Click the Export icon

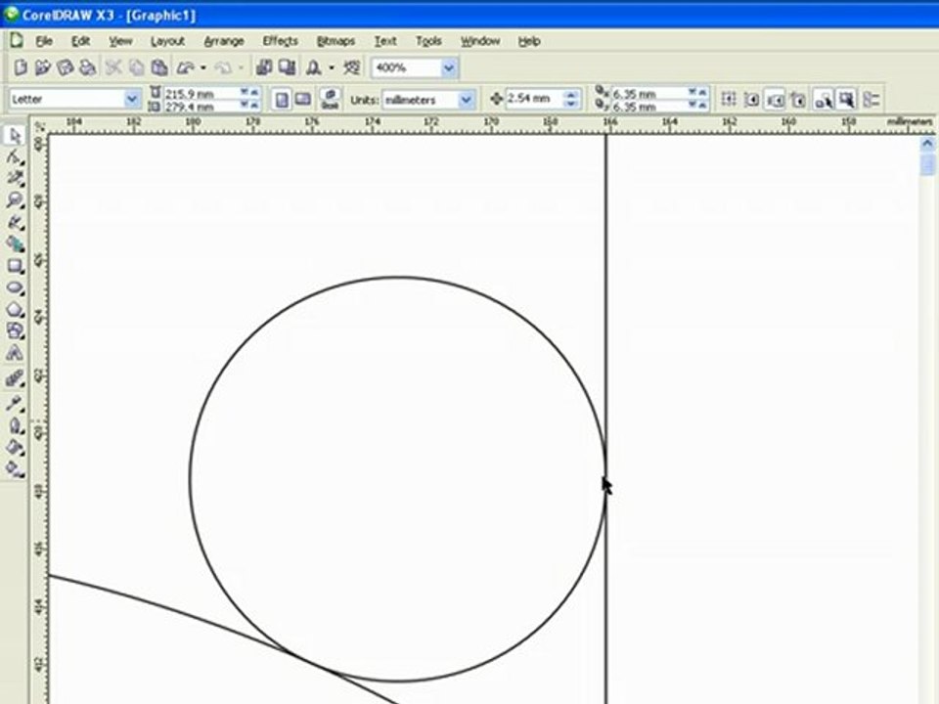point(287,67)
